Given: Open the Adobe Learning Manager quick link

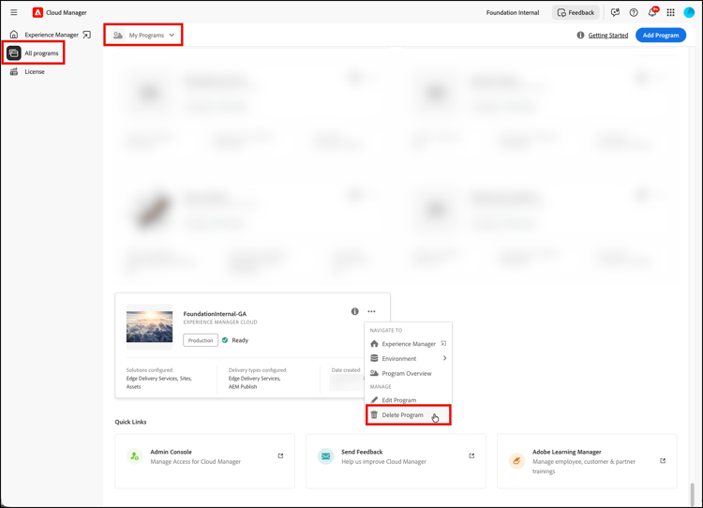Looking at the screenshot, I should 587,461.
